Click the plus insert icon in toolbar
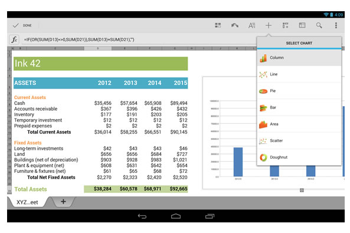This screenshot has height=233, width=350. click(269, 25)
